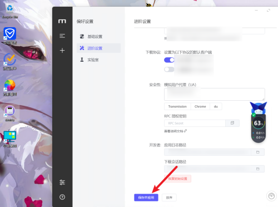Click folder icon for 应用日志路径
Screen dimensions: 278x207
[257, 152]
